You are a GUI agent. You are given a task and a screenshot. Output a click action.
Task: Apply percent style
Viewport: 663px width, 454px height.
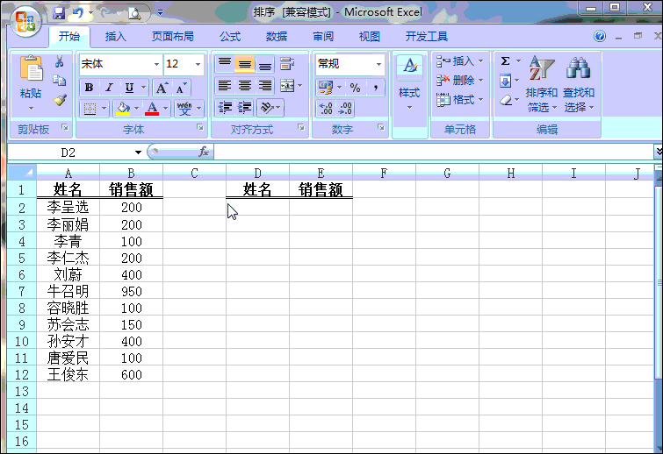click(x=355, y=88)
